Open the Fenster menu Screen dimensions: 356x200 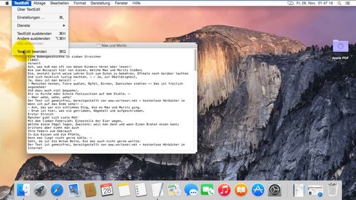click(x=121, y=3)
